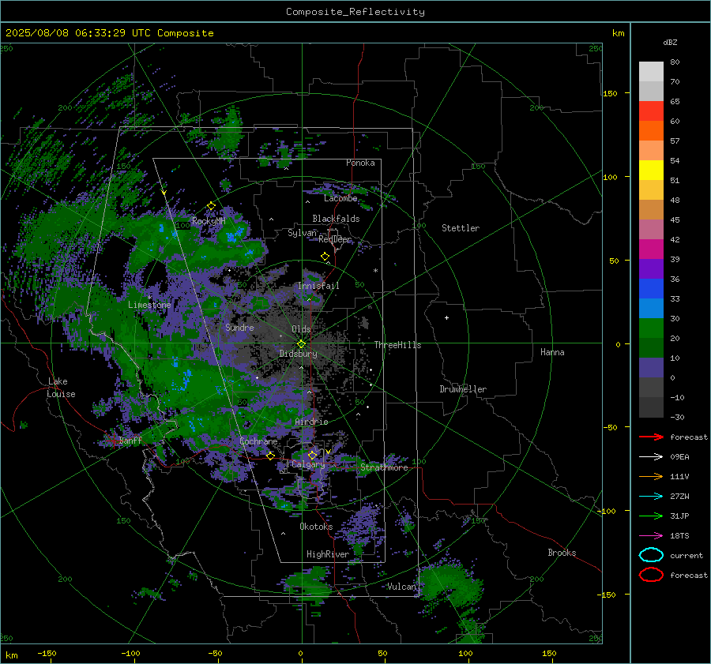This screenshot has width=711, height=664.
Task: Select the slate 0-10 dBZ color band
Action: coord(651,368)
